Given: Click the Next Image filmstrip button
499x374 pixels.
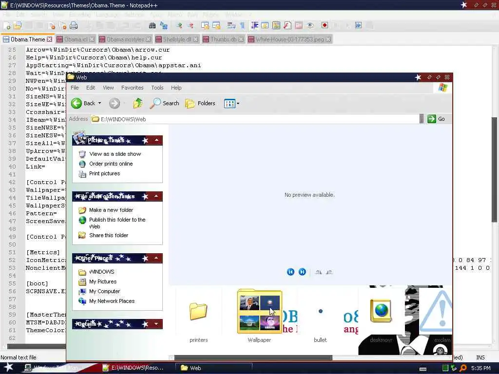Looking at the screenshot, I should [x=302, y=272].
